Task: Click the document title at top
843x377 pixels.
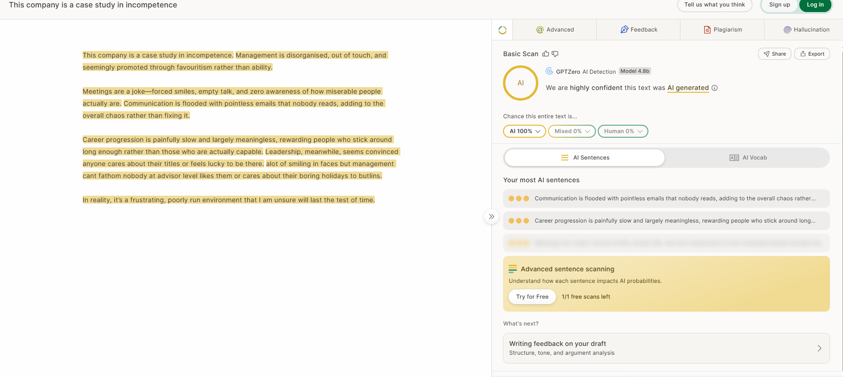Action: (x=93, y=5)
